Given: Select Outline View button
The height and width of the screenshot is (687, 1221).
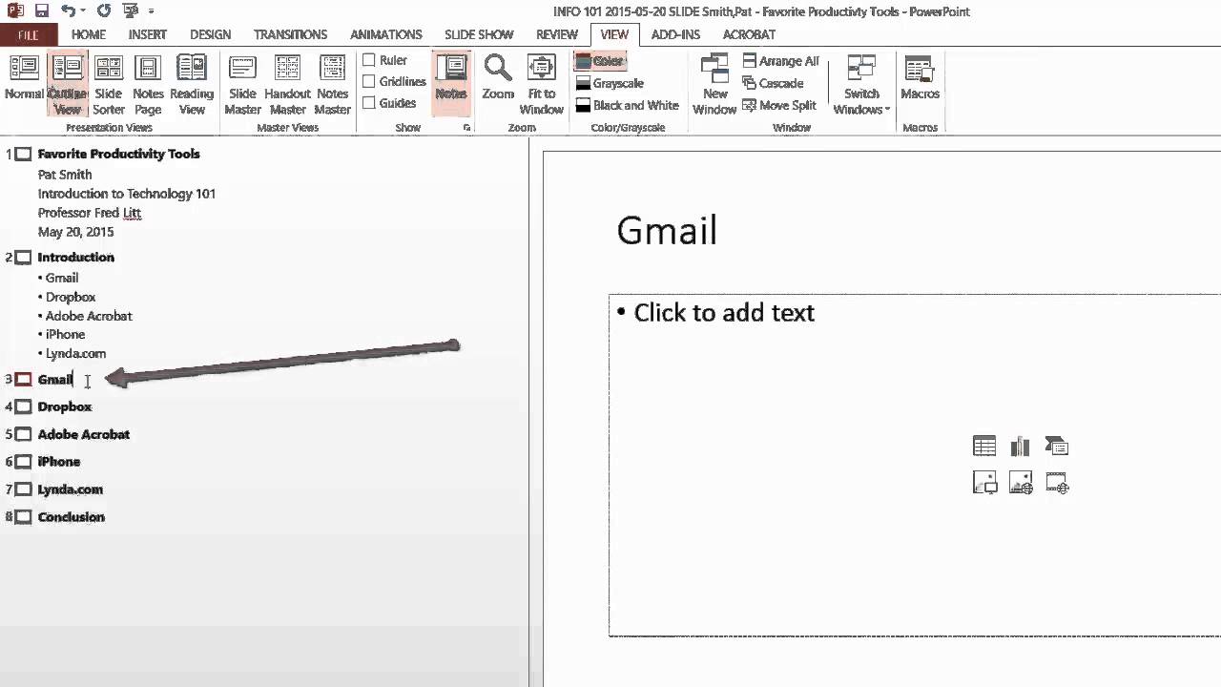Looking at the screenshot, I should (x=67, y=84).
